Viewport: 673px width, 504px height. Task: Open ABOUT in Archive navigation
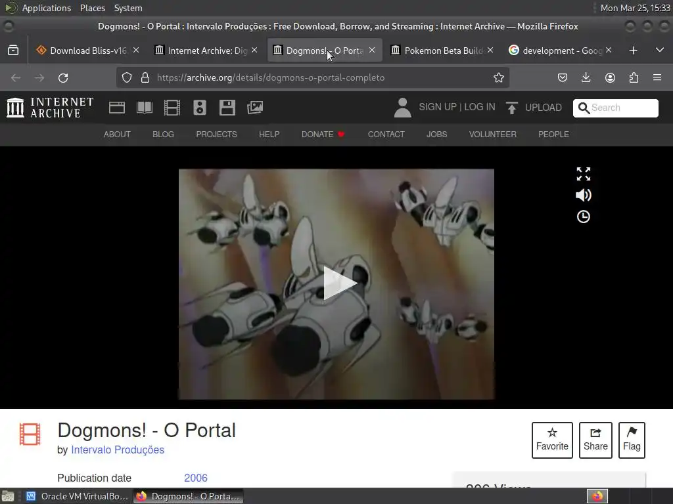(x=117, y=135)
